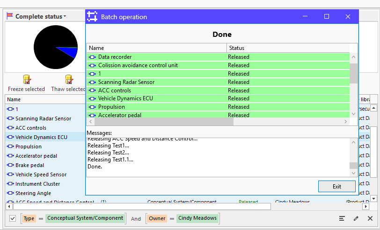Click main list vertical scrollbar down arrow
The height and width of the screenshot is (230, 380).
click(374, 199)
